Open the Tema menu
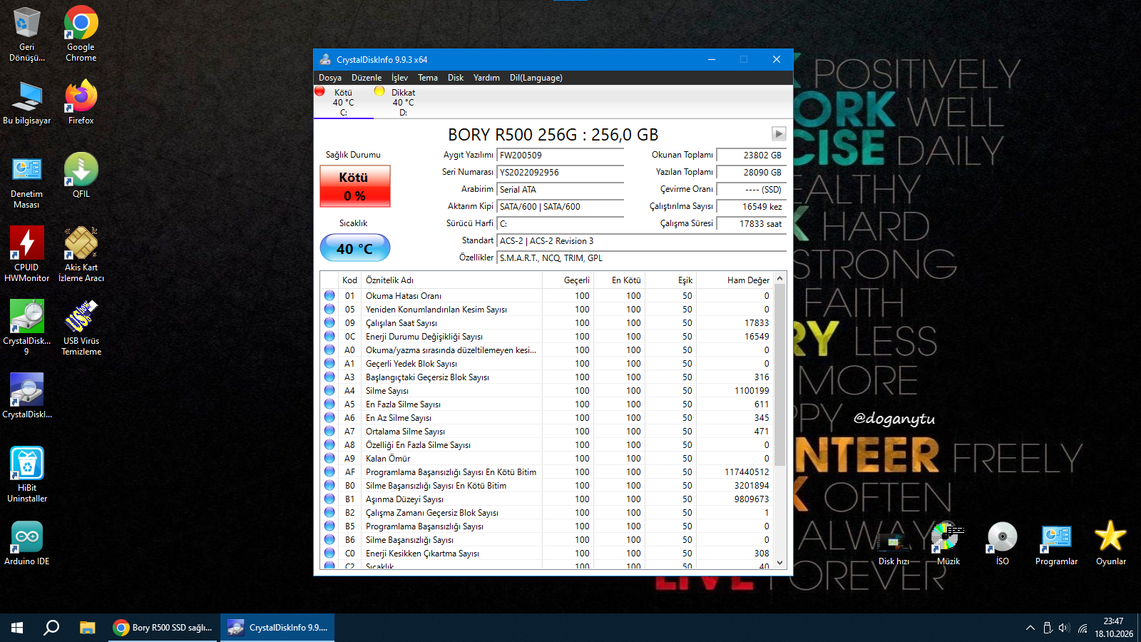This screenshot has width=1141, height=642. pos(427,78)
